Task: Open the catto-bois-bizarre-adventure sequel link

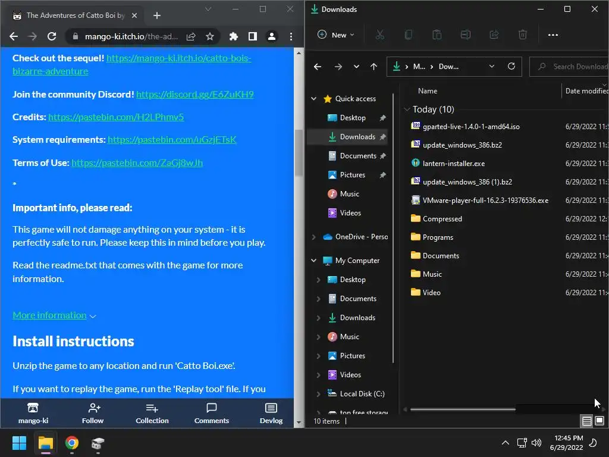Action: [x=132, y=64]
